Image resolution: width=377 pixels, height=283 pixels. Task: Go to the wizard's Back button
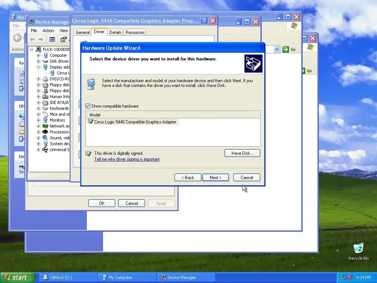(187, 178)
